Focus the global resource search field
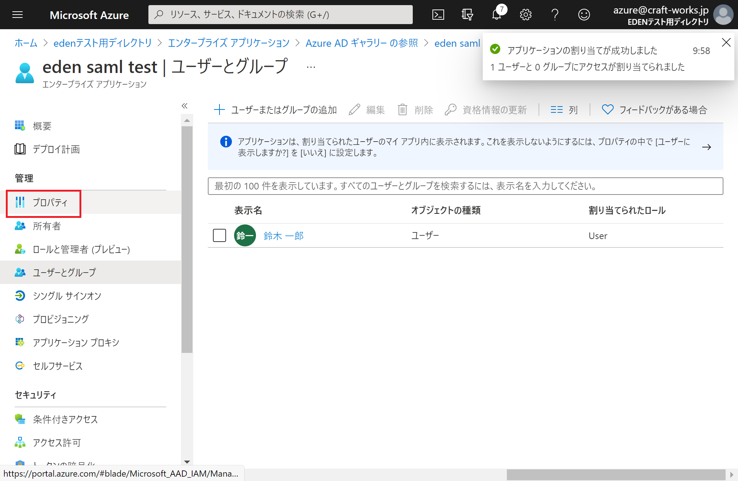 point(280,15)
